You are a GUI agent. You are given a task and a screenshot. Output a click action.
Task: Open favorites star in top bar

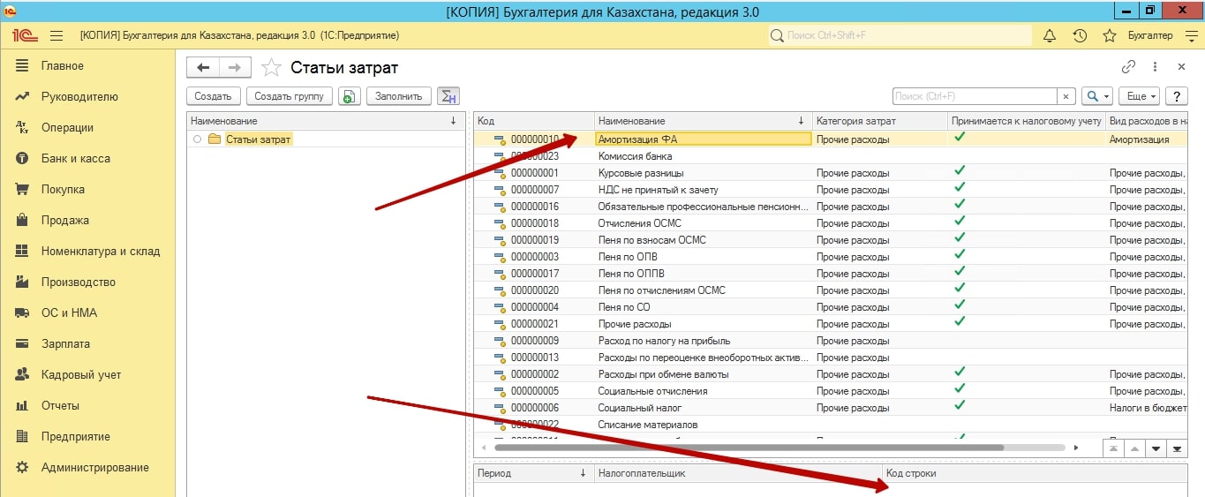[x=1110, y=35]
